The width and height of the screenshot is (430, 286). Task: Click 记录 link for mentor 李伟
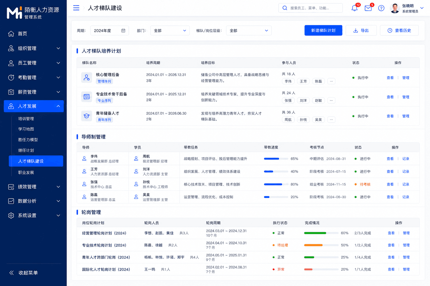(x=406, y=159)
